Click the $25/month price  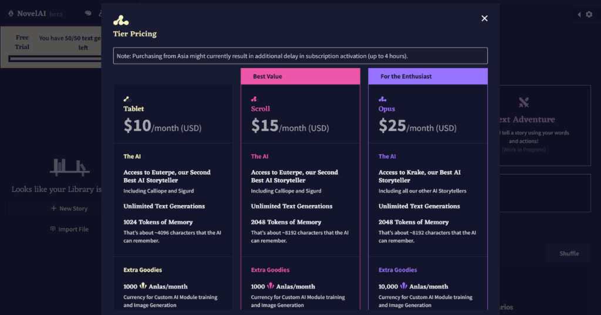click(x=418, y=125)
